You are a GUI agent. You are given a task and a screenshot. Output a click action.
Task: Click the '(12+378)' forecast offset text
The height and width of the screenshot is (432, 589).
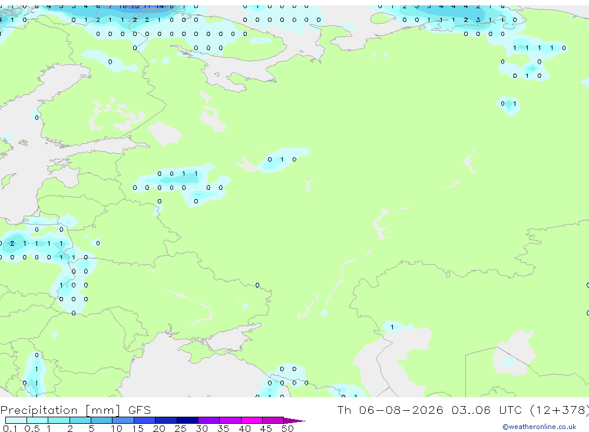tap(560, 410)
